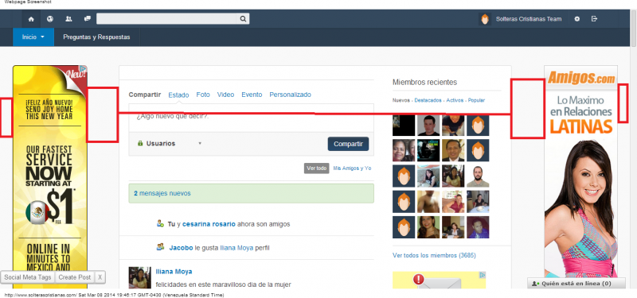This screenshot has height=298, width=637.
Task: Open the Iliana Moya post author name
Action: click(174, 271)
